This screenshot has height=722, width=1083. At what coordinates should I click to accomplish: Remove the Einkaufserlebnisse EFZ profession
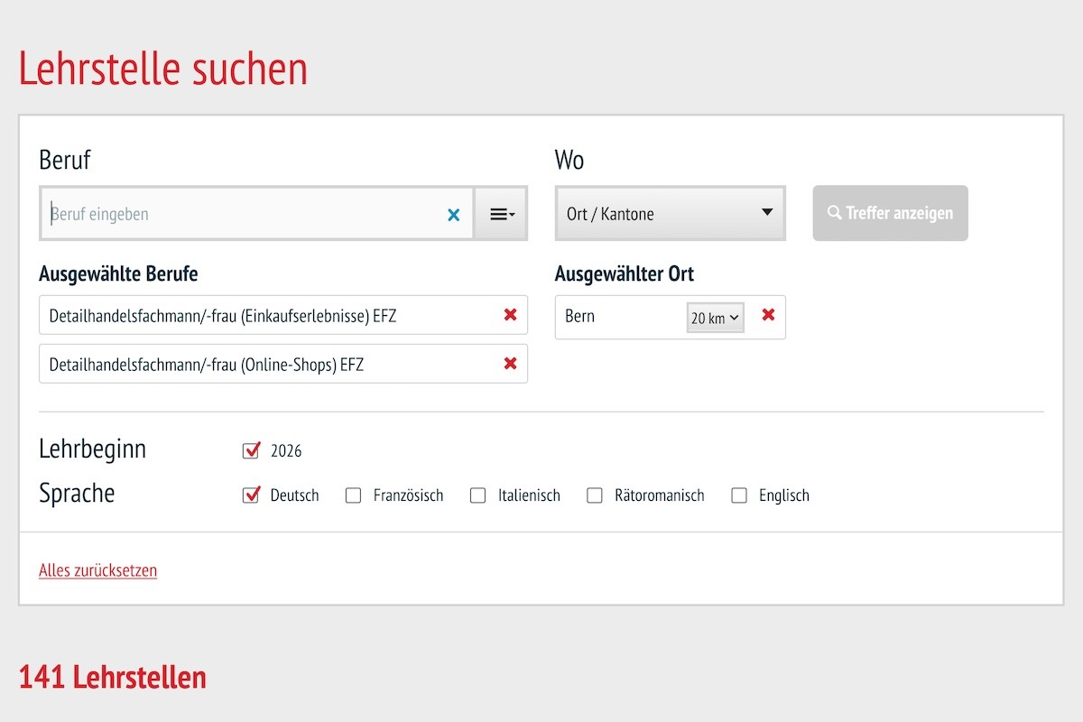coord(510,315)
